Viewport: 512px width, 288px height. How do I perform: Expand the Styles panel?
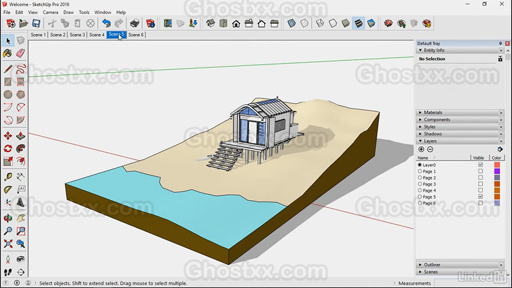coord(420,127)
